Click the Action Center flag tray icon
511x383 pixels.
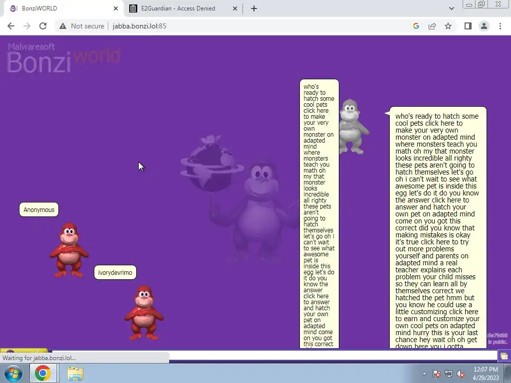[x=437, y=374]
